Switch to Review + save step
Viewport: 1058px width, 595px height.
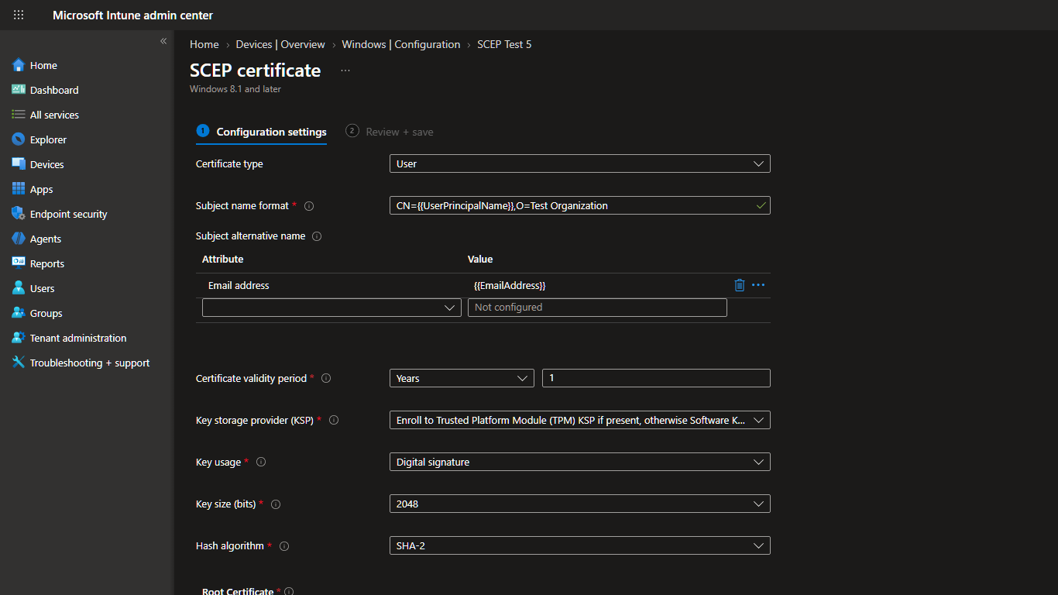click(390, 132)
